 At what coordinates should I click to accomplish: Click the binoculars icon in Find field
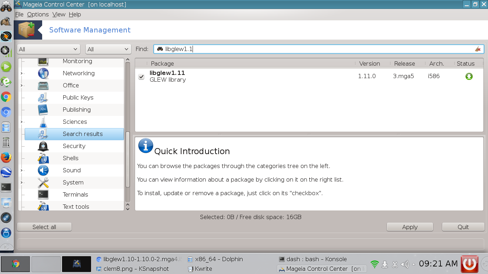(160, 49)
